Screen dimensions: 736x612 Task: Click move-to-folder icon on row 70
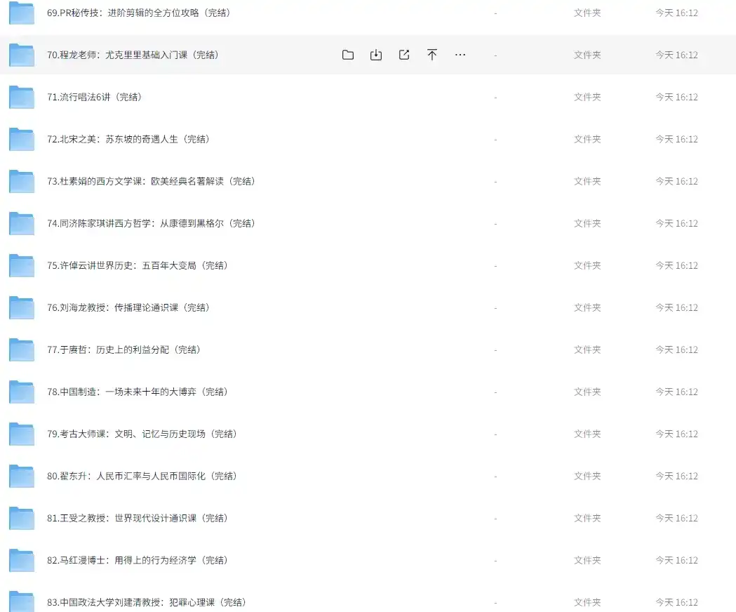tap(348, 55)
